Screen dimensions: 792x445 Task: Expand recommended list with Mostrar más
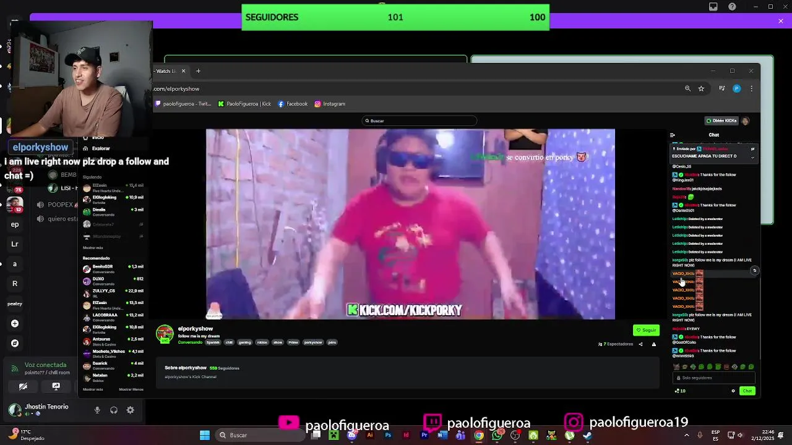click(x=93, y=389)
